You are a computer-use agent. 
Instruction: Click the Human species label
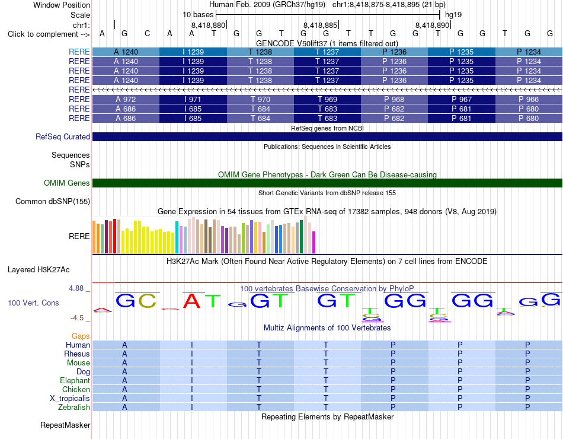click(x=78, y=345)
